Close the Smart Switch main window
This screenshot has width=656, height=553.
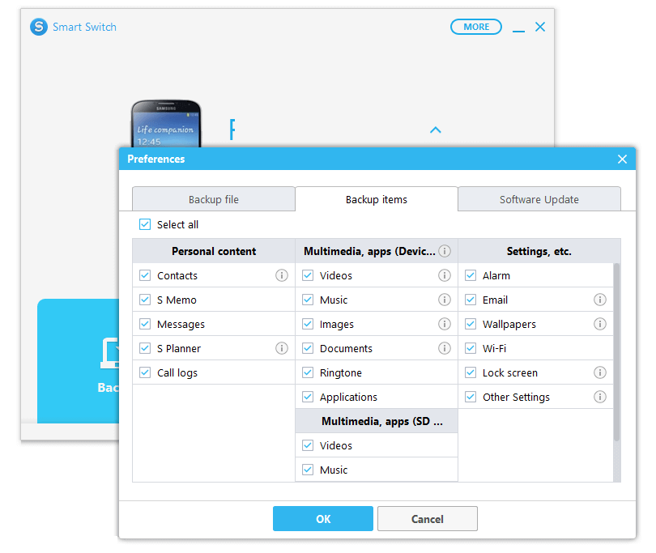tap(540, 27)
